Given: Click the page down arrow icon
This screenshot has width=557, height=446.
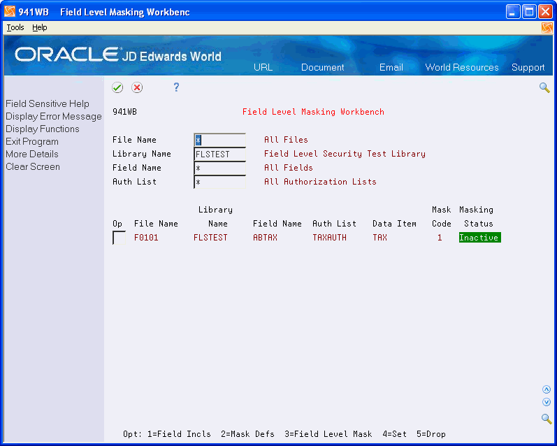Looking at the screenshot, I should click(547, 402).
